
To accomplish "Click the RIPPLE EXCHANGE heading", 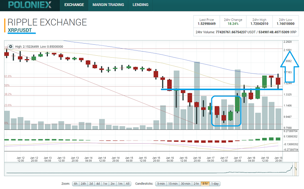I will coord(47,22).
